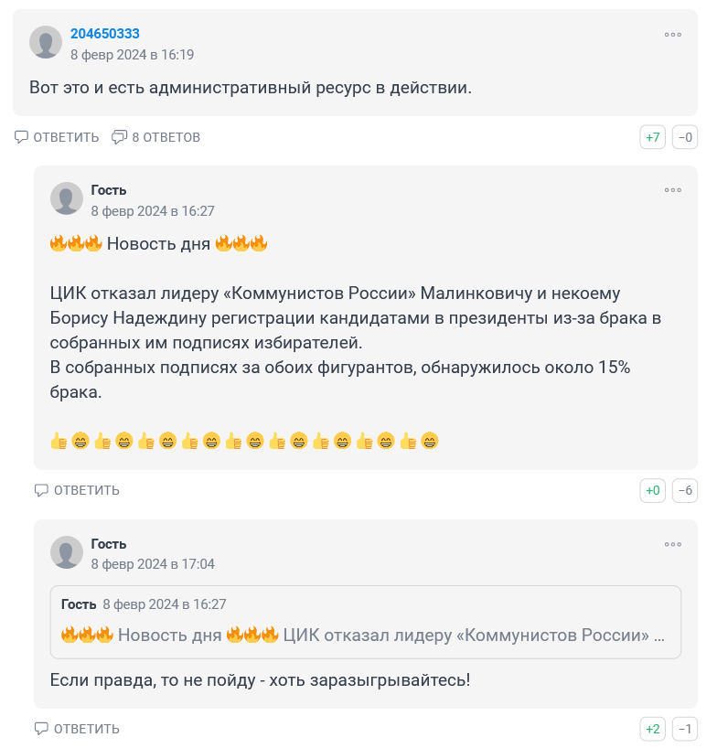
Task: Click guest avatar on 17:04 comment
Action: [67, 552]
